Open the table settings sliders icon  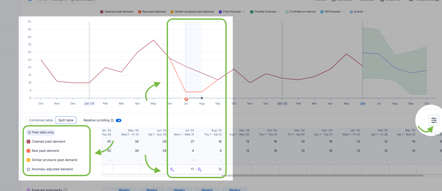[434, 120]
